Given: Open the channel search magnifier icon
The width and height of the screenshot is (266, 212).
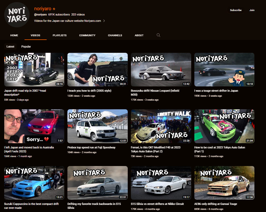Looking at the screenshot, I should [158, 35].
